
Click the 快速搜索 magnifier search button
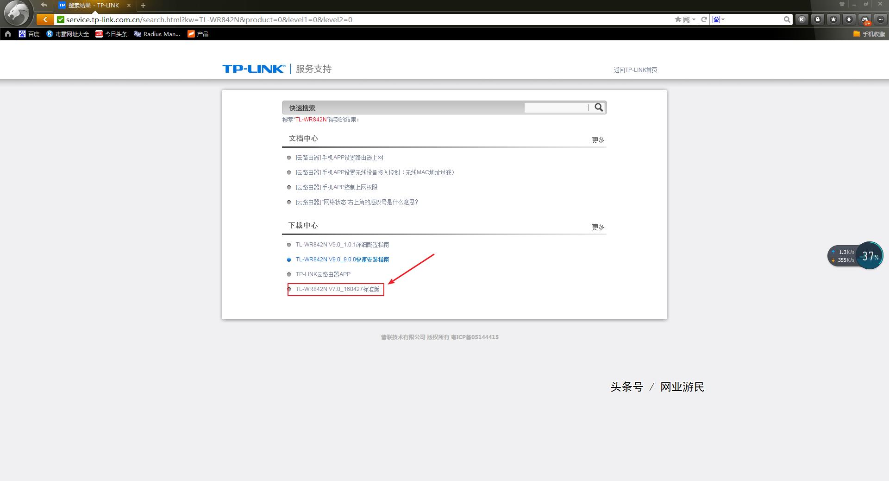tap(599, 108)
